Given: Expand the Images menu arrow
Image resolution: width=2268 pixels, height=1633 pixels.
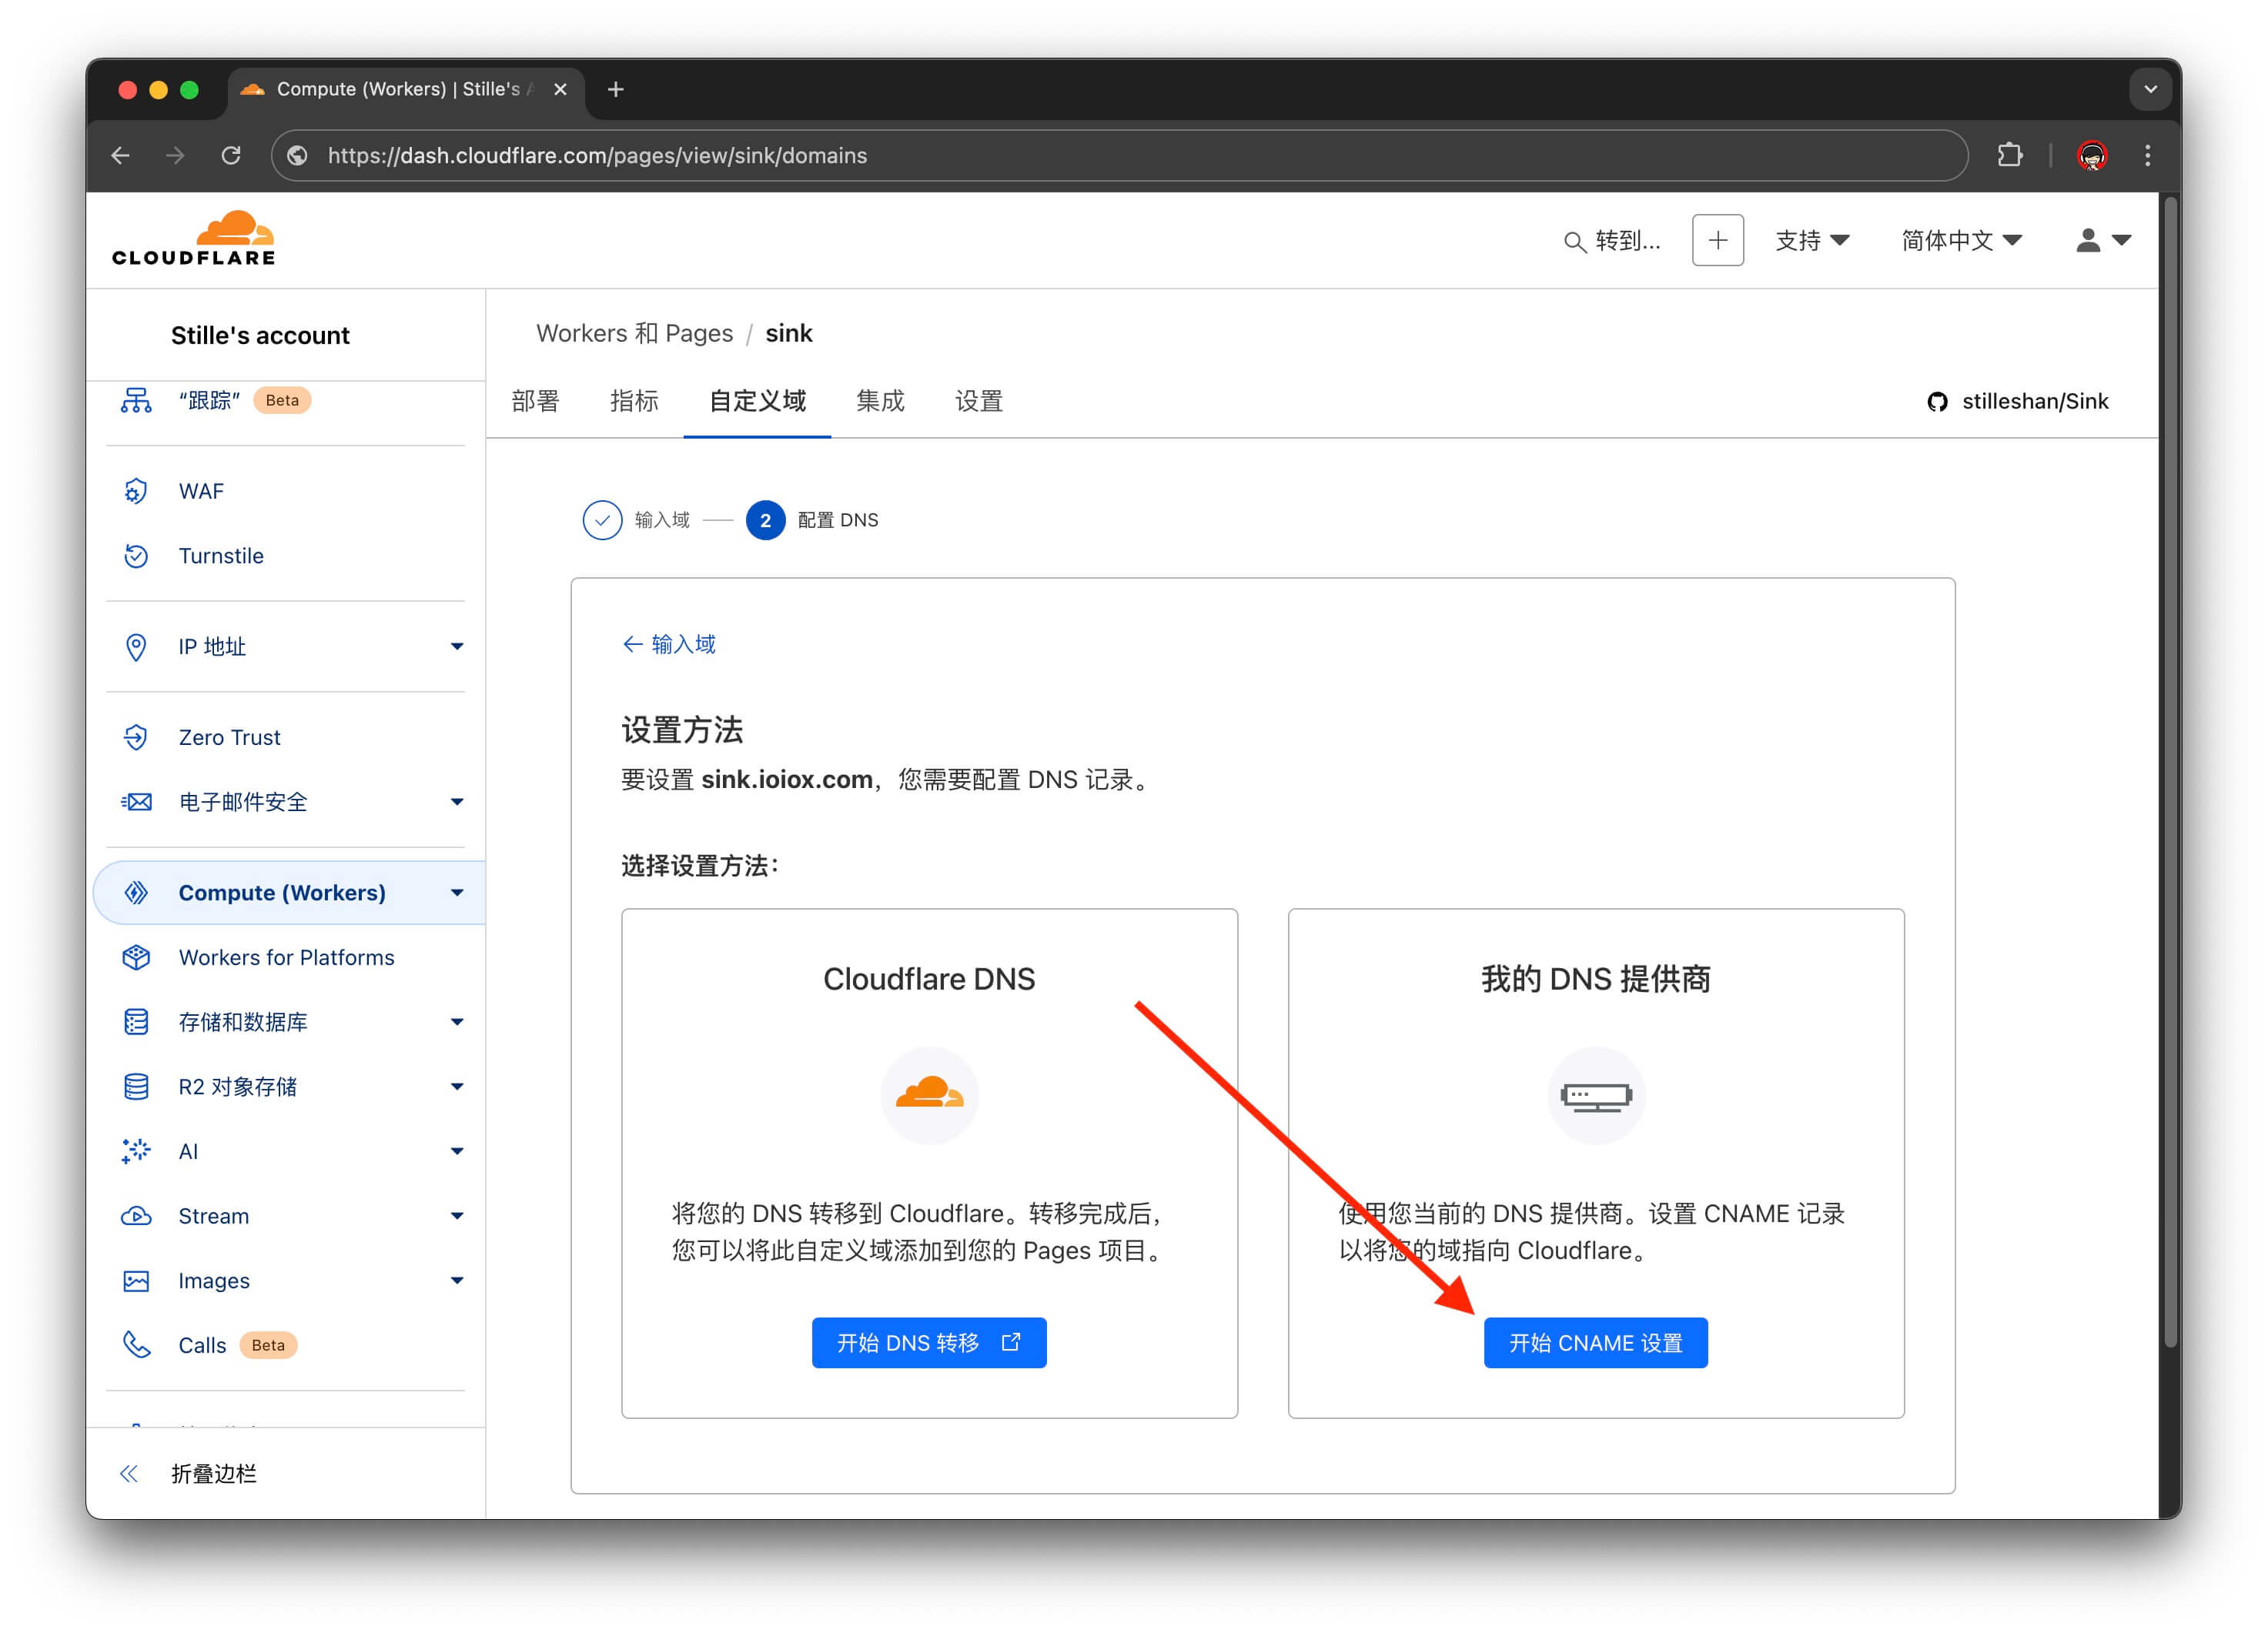Looking at the screenshot, I should tap(457, 1281).
